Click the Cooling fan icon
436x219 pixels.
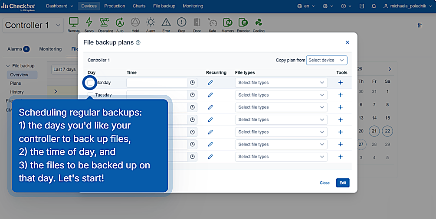coord(258,22)
